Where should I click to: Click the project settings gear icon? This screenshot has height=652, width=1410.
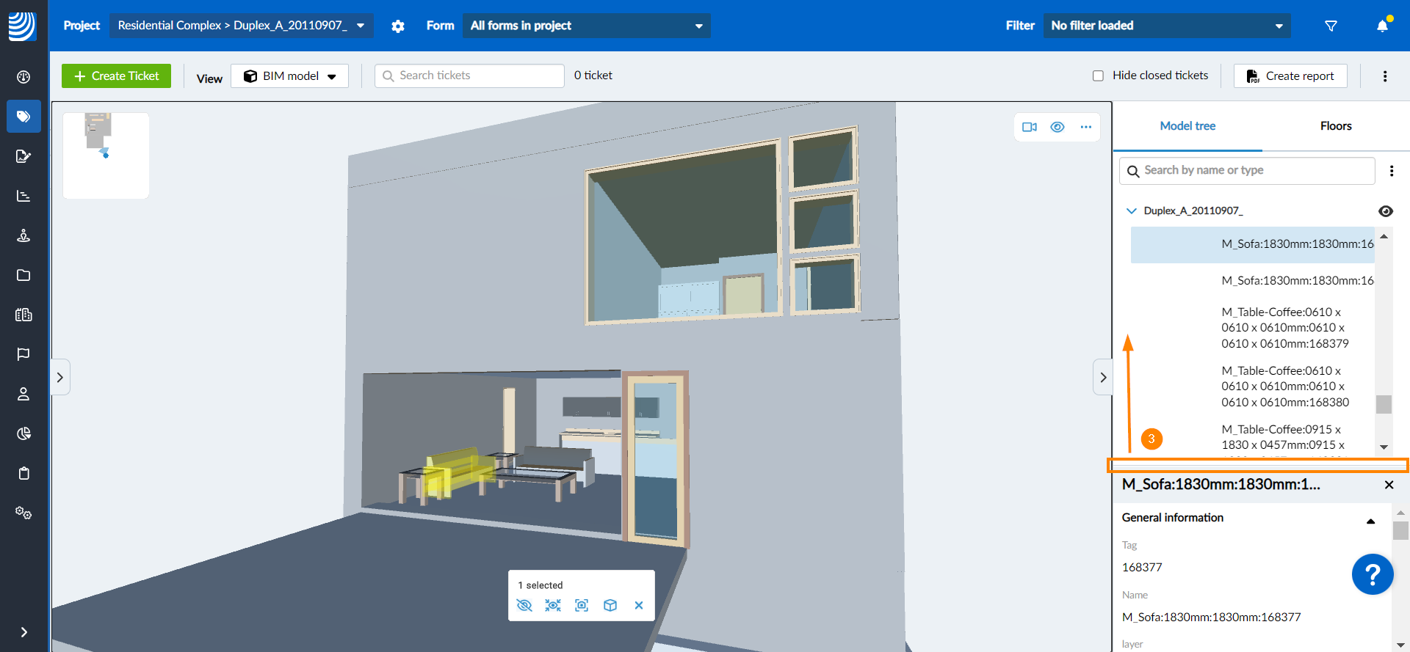click(398, 26)
